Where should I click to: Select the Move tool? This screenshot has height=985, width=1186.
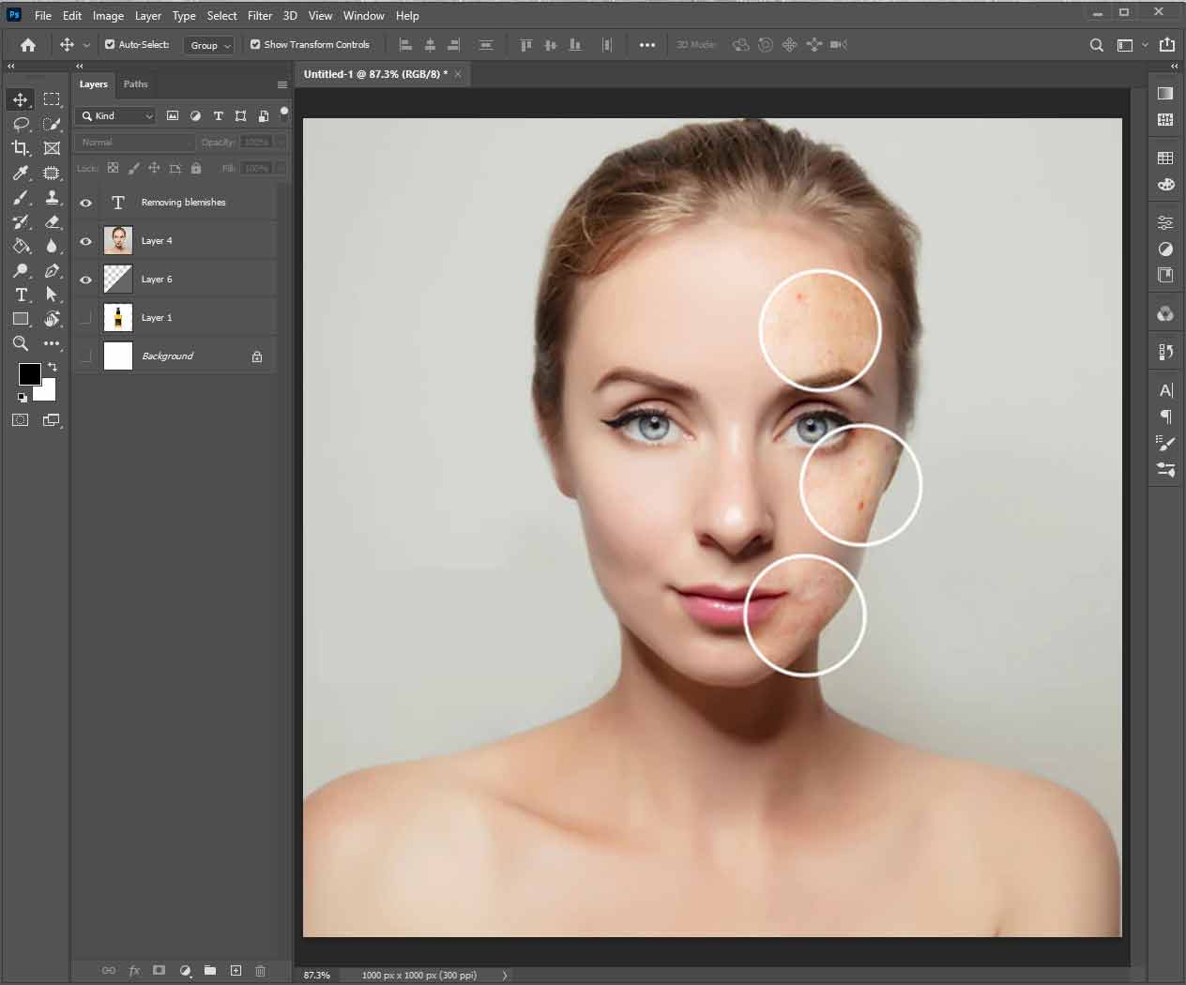[20, 98]
